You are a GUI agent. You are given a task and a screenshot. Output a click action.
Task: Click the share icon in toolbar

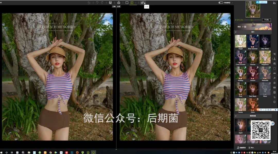[142, 3]
